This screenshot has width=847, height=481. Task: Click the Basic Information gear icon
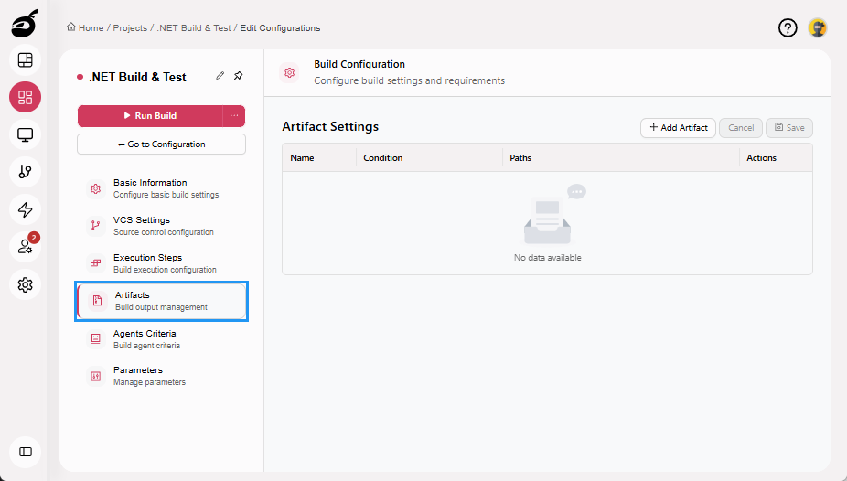(96, 188)
